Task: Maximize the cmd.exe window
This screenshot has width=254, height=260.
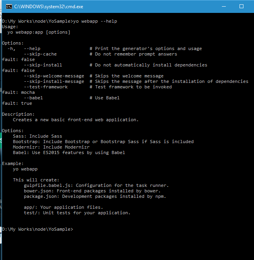Action: click(241, 6)
